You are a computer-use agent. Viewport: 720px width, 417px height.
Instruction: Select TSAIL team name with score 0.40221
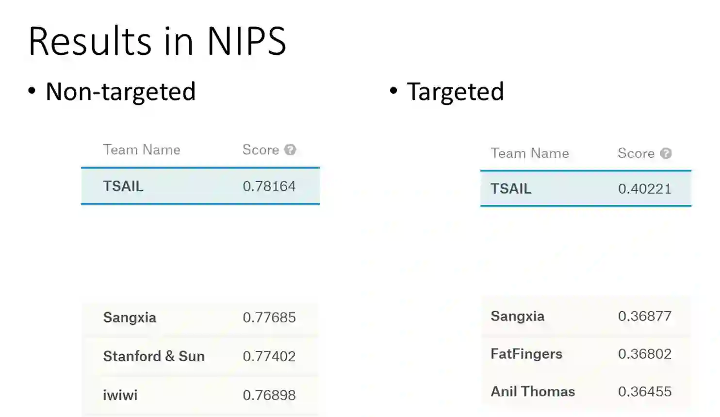click(511, 188)
